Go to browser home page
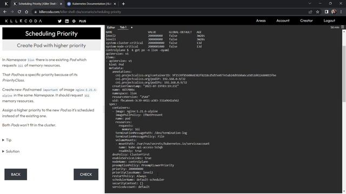This screenshot has width=346, height=194. coord(26,12)
